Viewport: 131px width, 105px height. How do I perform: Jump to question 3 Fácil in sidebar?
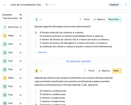click(12, 44)
